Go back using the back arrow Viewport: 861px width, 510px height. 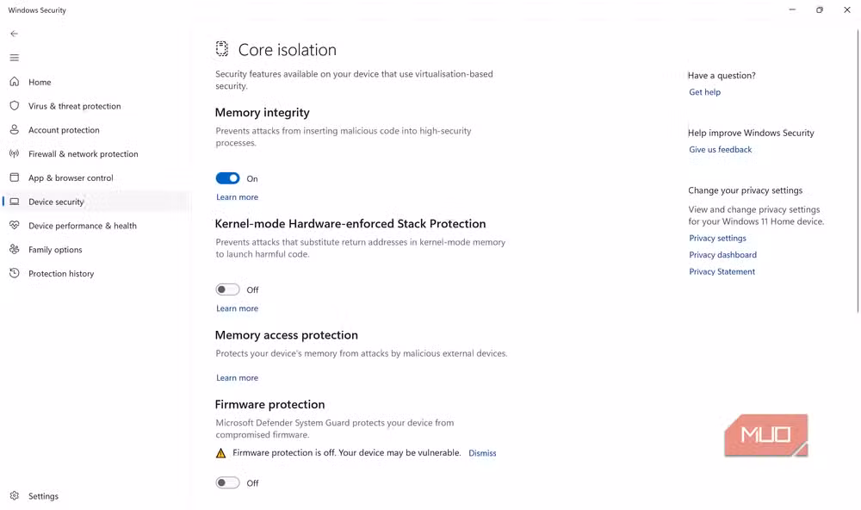(x=15, y=34)
